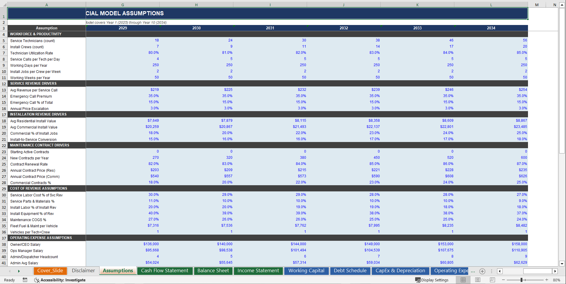Click the zoom slider handle
The height and width of the screenshot is (284, 566).
522,280
